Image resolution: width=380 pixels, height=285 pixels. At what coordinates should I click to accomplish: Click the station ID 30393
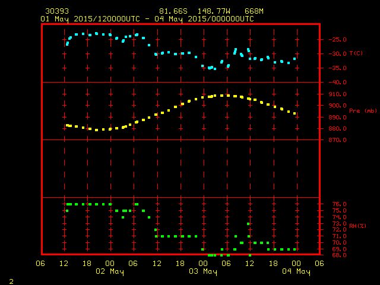tap(57, 11)
